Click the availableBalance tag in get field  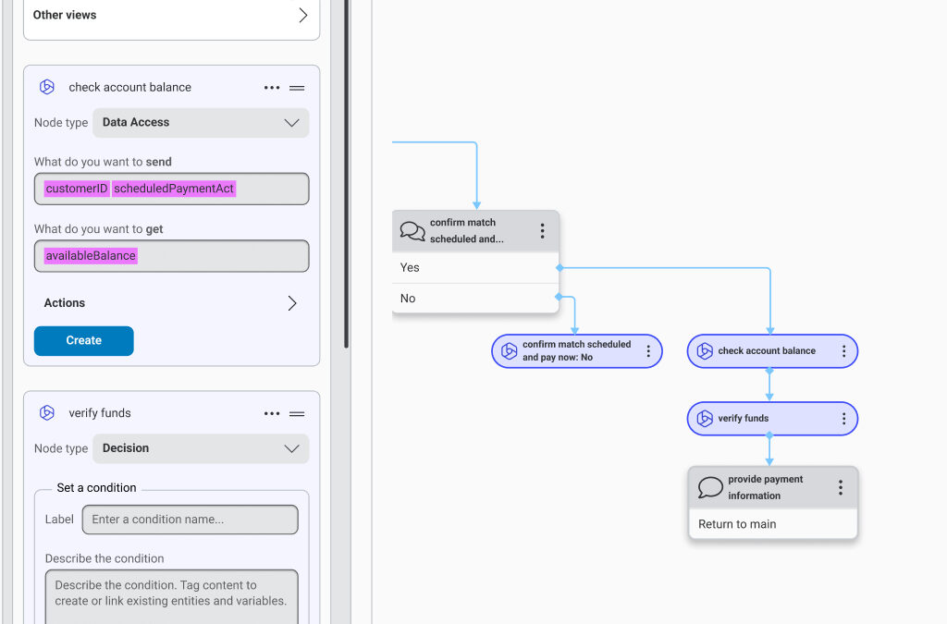click(x=91, y=256)
